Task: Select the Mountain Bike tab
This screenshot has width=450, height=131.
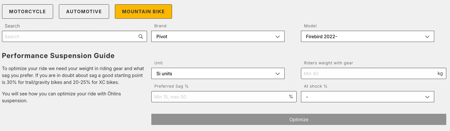Action: coord(143,12)
